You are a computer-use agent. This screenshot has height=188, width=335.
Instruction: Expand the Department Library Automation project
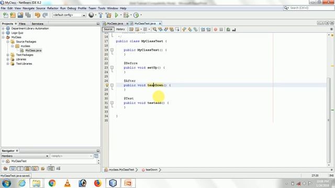coord(3,28)
